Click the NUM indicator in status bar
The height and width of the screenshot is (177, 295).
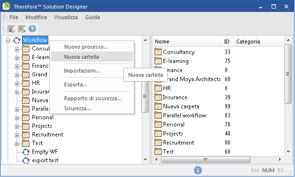(x=268, y=170)
